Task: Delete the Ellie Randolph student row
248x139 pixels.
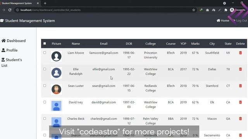Action: pos(240,69)
